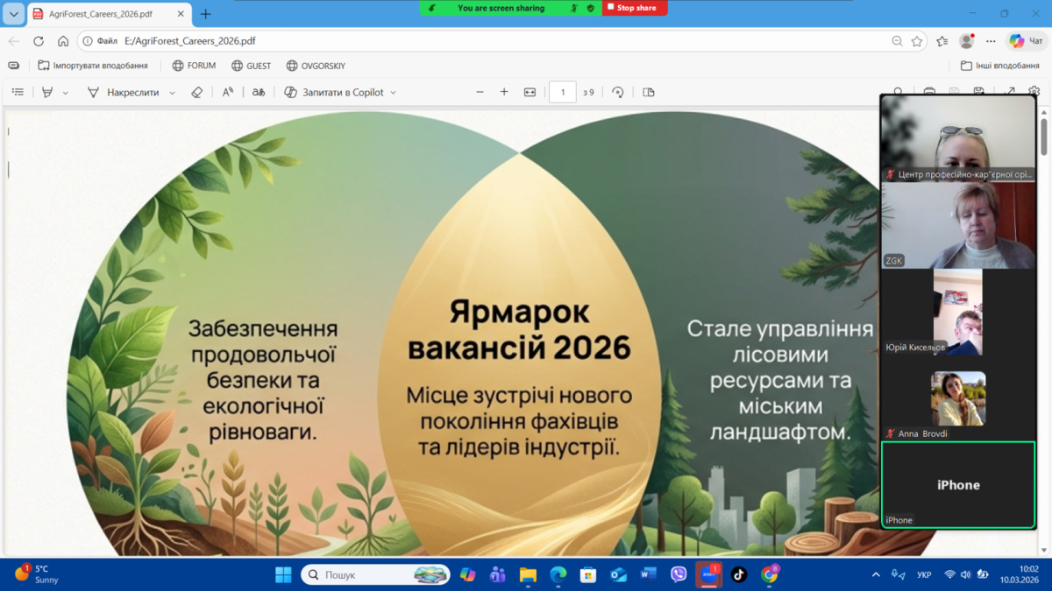Open the FORUM bookmark
This screenshot has height=591, width=1052.
tap(194, 66)
